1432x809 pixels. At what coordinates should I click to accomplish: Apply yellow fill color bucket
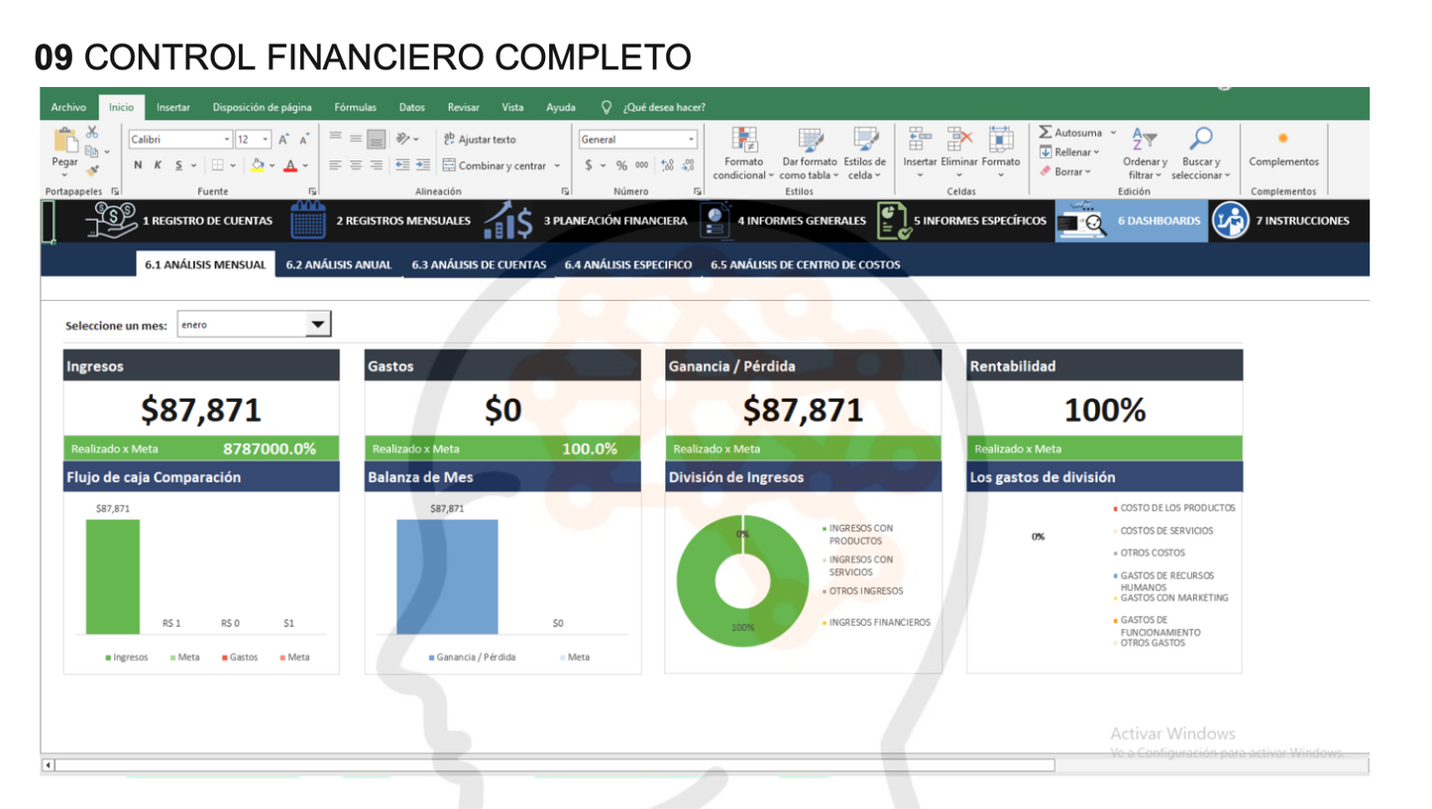point(257,165)
